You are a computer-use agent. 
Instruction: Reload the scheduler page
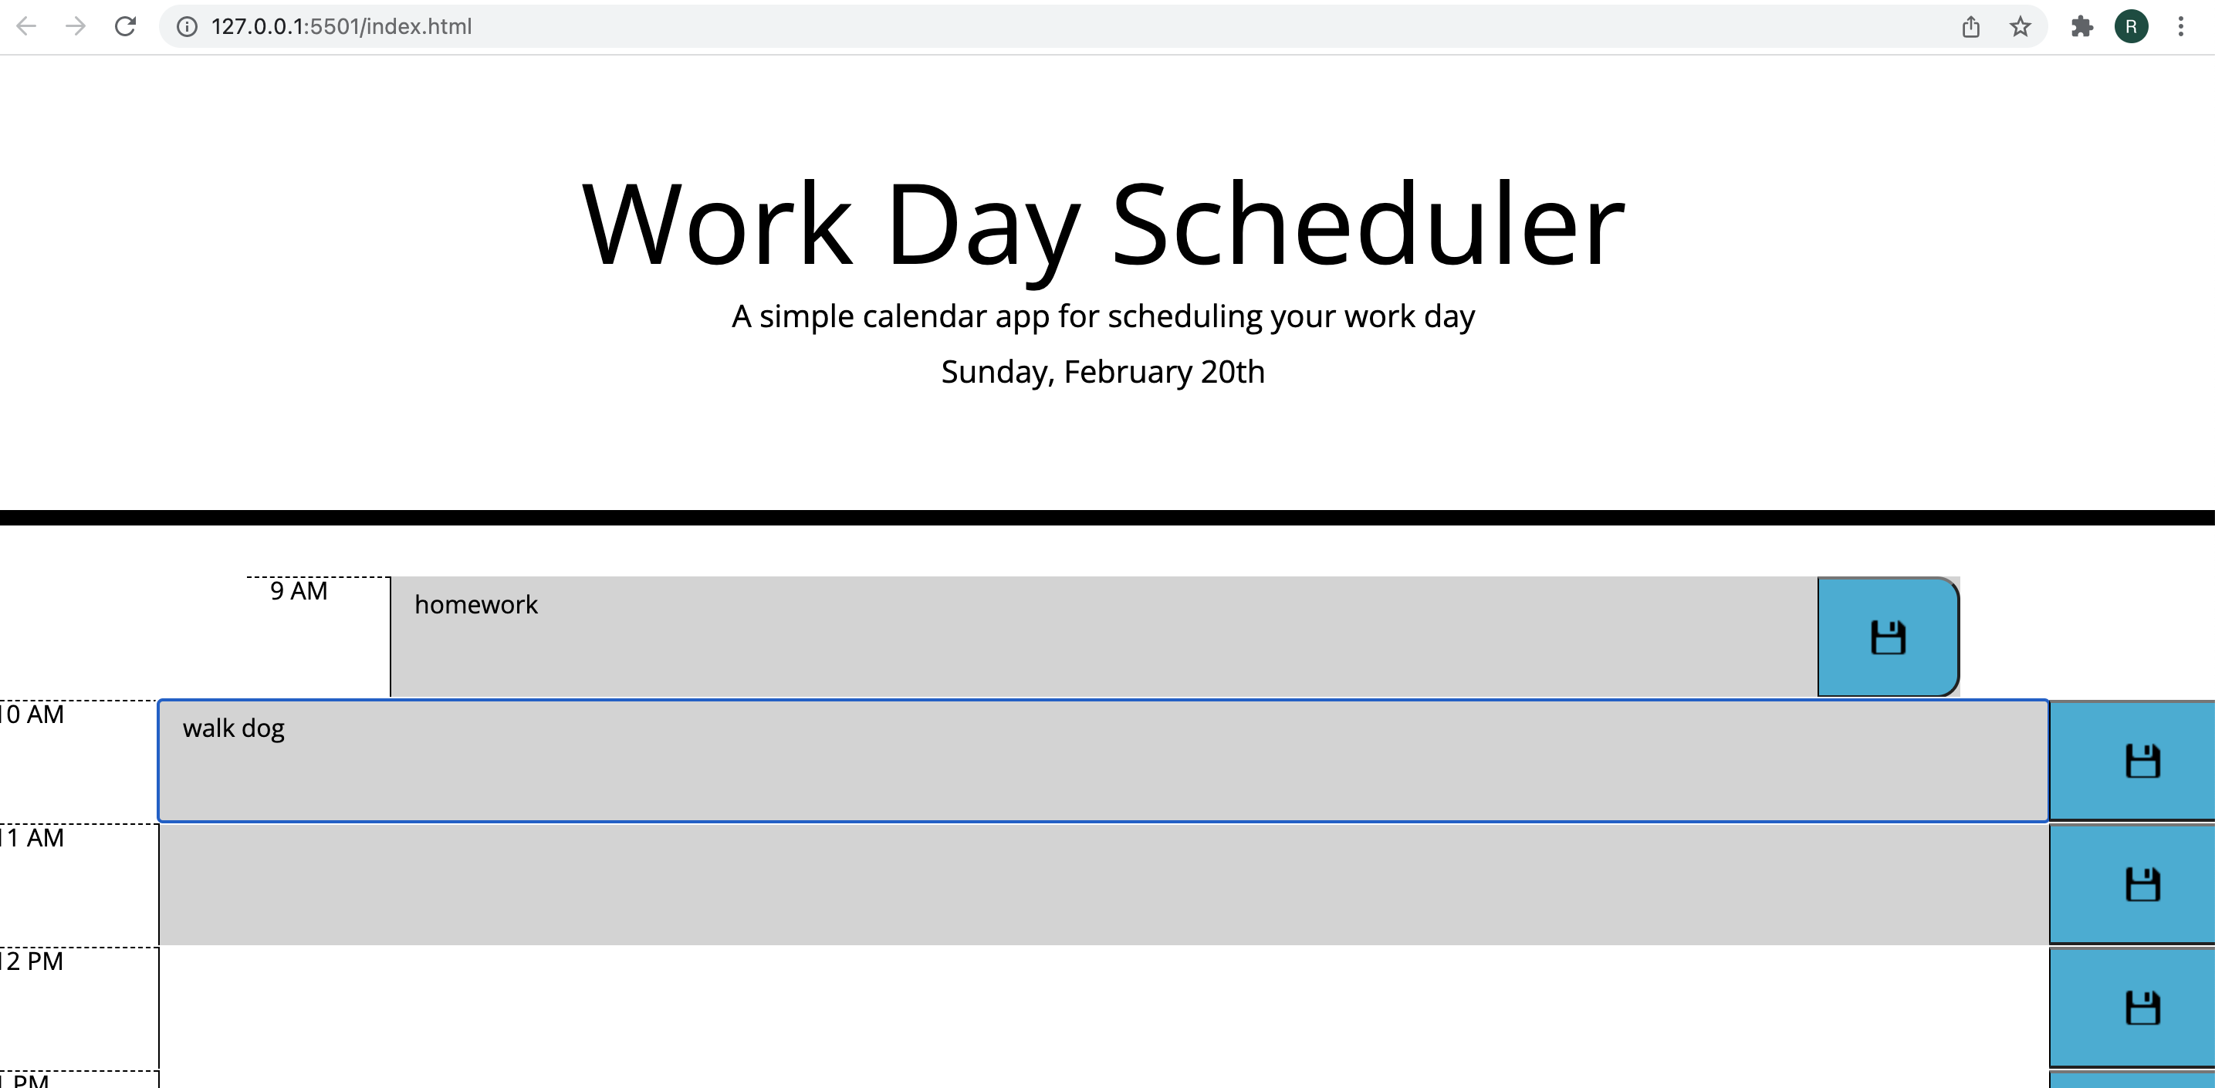[126, 25]
